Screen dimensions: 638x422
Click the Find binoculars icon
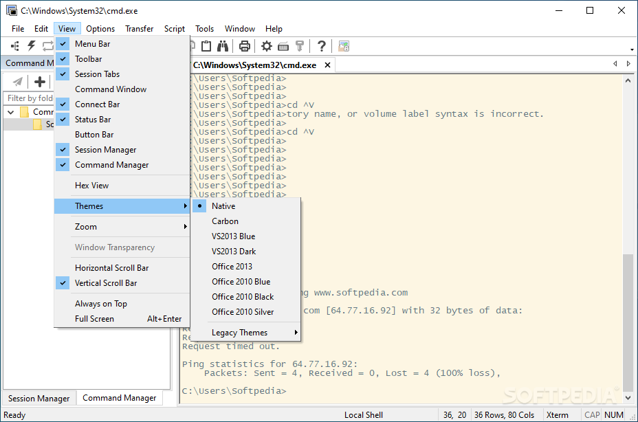(x=223, y=46)
